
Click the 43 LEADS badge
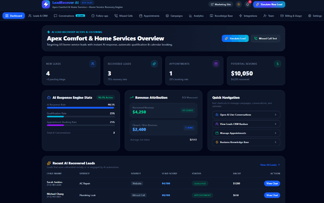188,110
